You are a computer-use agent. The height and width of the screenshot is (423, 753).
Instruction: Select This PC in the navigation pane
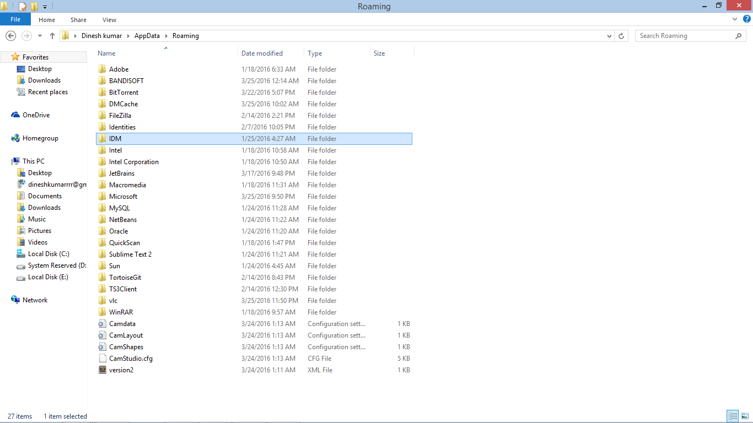pyautogui.click(x=33, y=161)
